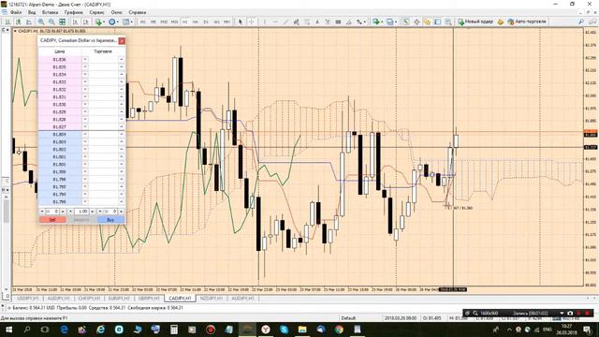The height and width of the screenshot is (337, 599).
Task: Open the periods clock dropdown
Action: 113,22
